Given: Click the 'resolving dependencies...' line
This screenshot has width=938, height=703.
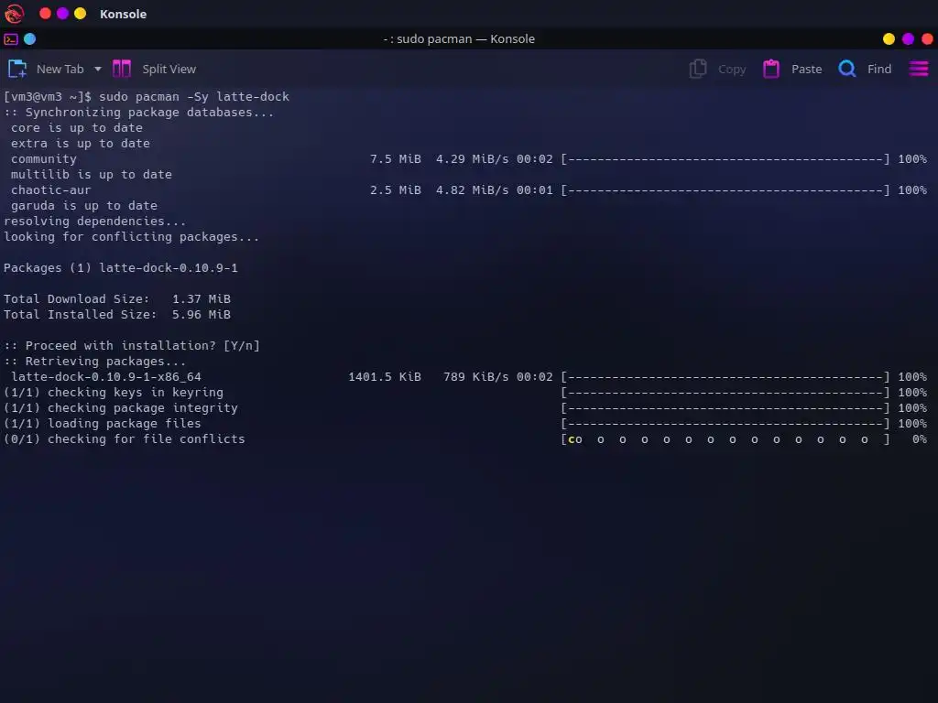Looking at the screenshot, I should [x=94, y=222].
